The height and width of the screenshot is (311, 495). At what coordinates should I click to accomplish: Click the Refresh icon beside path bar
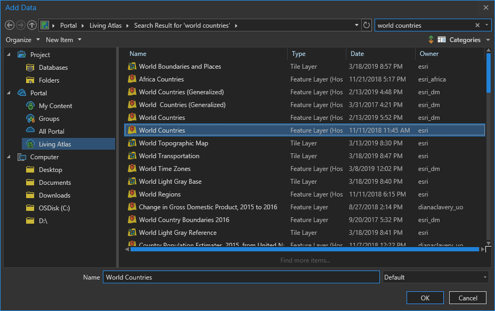[x=366, y=25]
